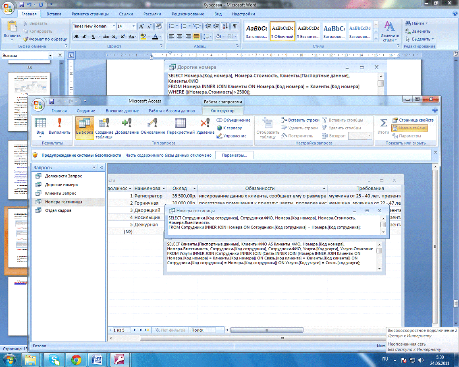Click the Найти button in Word
Screen dimensions: 459x367
417,23
